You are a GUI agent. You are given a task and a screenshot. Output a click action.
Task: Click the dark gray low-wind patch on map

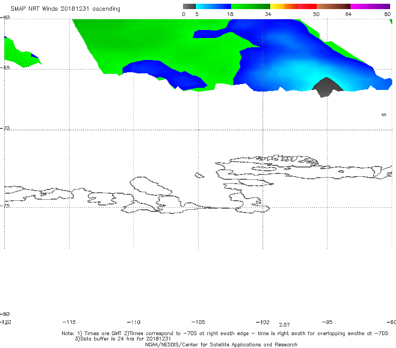[327, 87]
